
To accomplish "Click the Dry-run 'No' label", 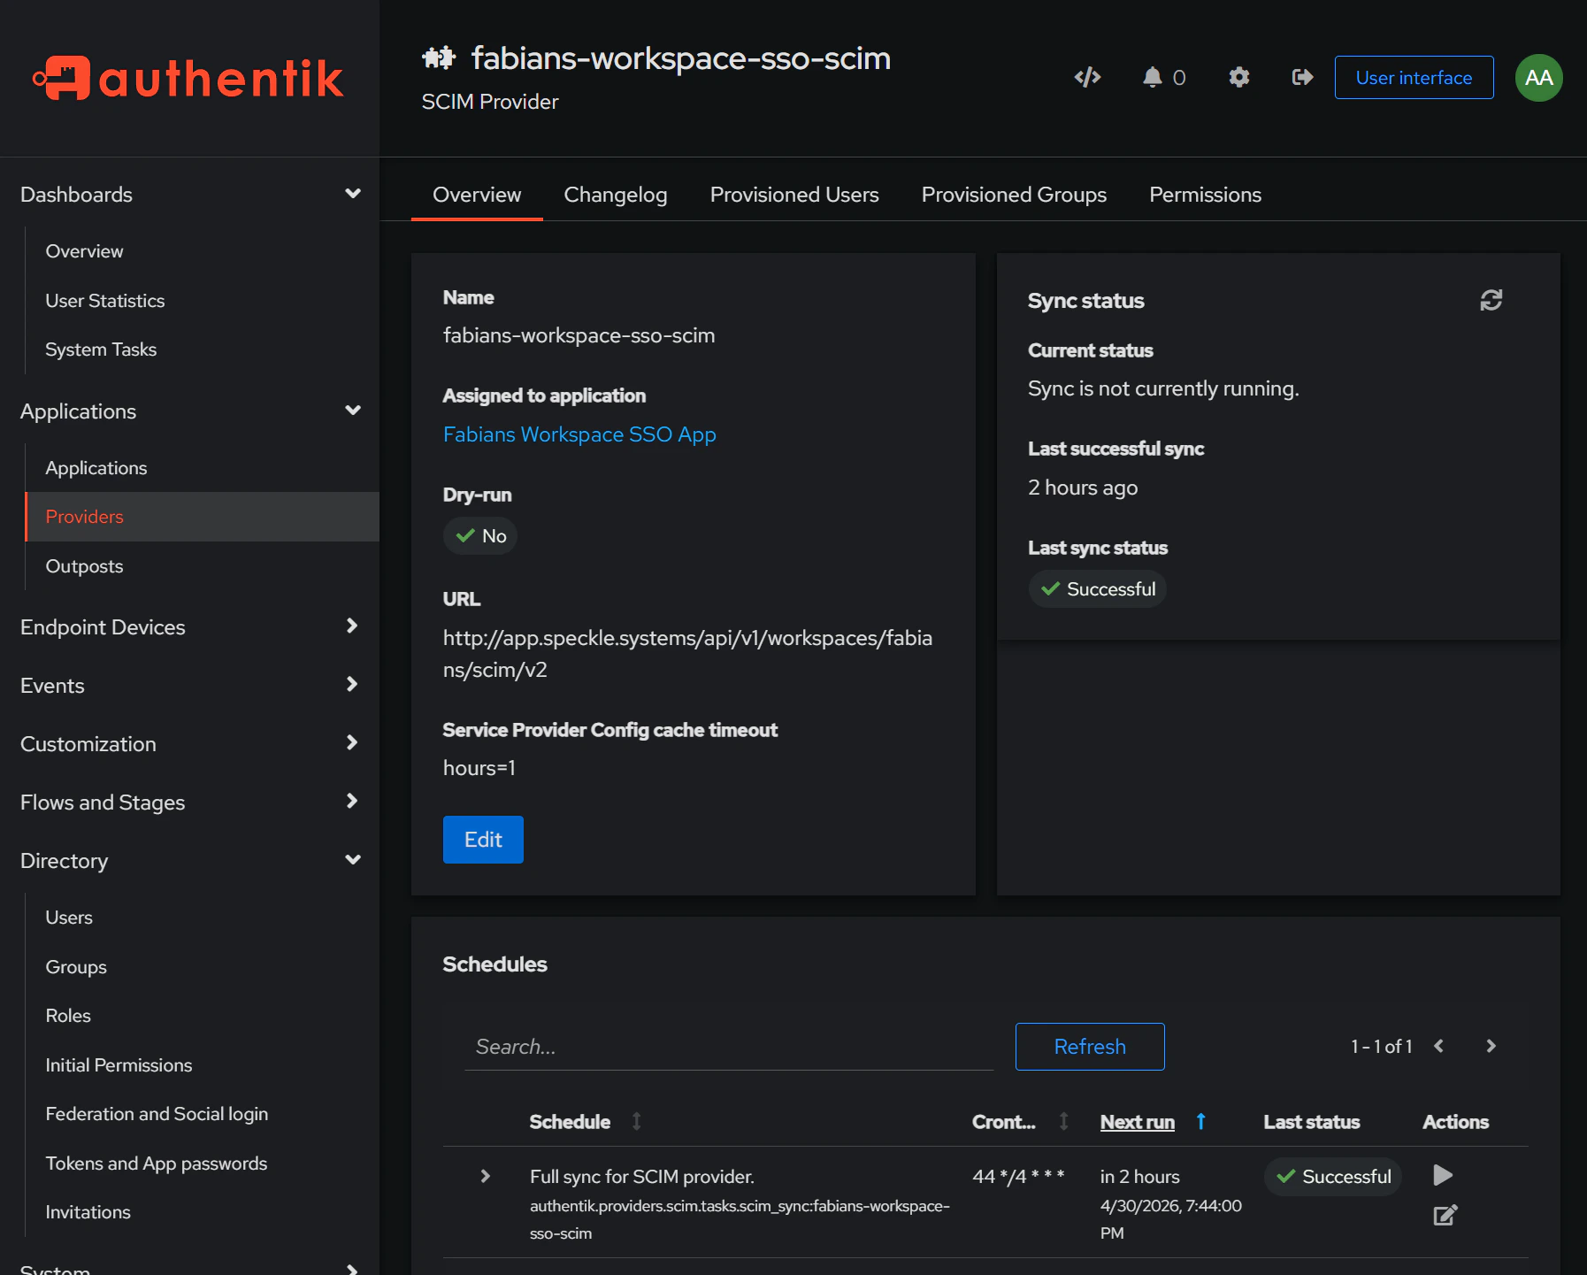I will [480, 536].
